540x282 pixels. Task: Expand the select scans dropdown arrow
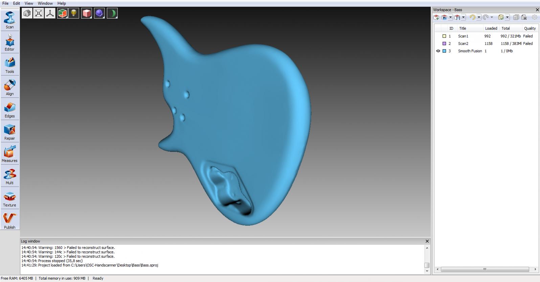[x=507, y=17]
